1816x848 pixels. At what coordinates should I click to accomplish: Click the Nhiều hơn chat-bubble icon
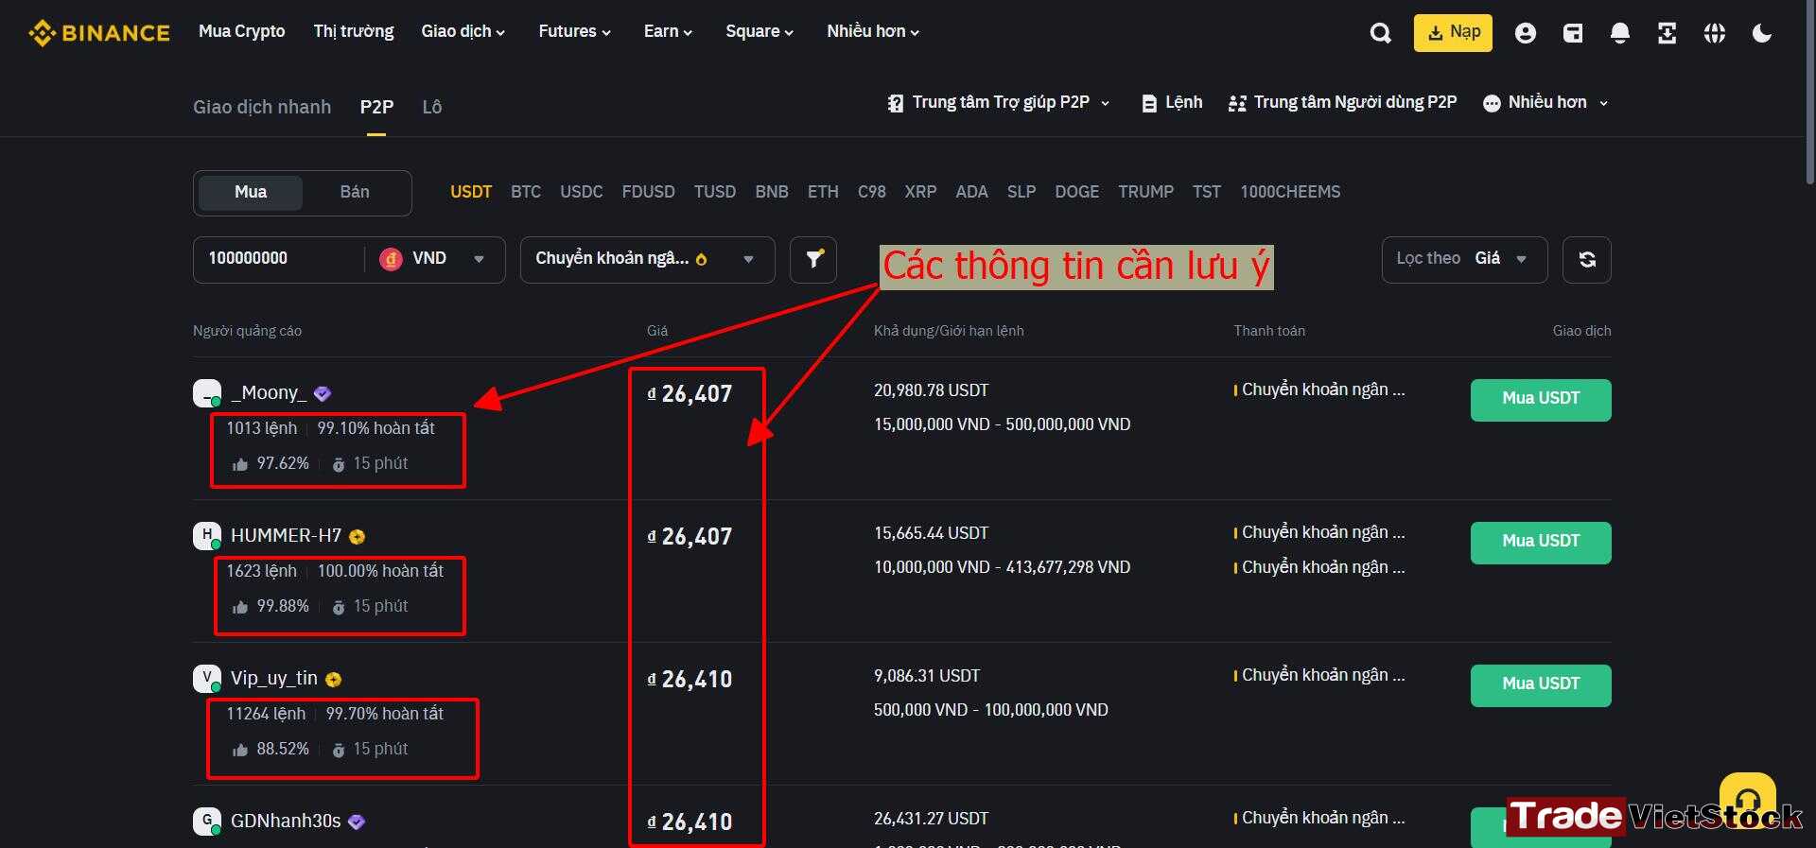pos(1492,103)
